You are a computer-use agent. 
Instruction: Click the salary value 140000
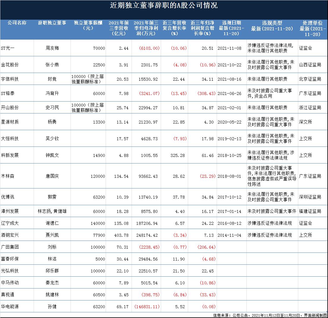[x=98, y=223]
